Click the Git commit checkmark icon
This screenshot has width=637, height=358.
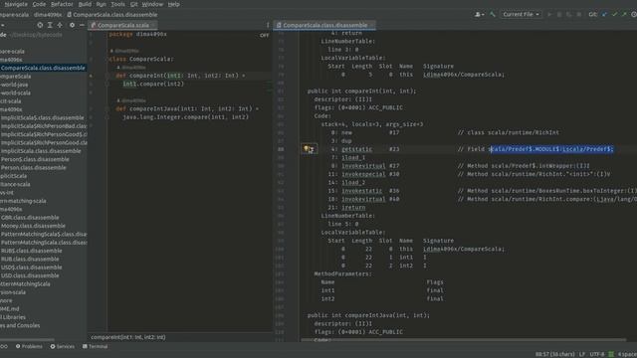(x=614, y=14)
